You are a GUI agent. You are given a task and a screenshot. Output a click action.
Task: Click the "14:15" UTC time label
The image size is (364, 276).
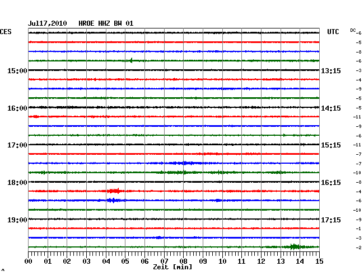pyautogui.click(x=331, y=108)
